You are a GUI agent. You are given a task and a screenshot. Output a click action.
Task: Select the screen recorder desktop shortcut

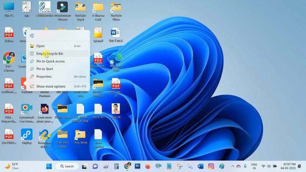click(x=27, y=113)
